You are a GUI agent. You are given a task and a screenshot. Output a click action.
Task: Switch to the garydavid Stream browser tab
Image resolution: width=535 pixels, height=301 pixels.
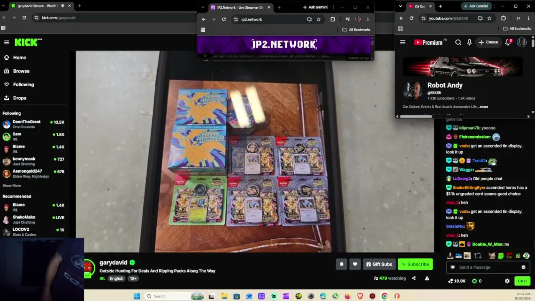[41, 6]
